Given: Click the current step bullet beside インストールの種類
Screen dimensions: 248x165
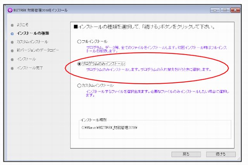Looking at the screenshot, I should (x=12, y=34).
